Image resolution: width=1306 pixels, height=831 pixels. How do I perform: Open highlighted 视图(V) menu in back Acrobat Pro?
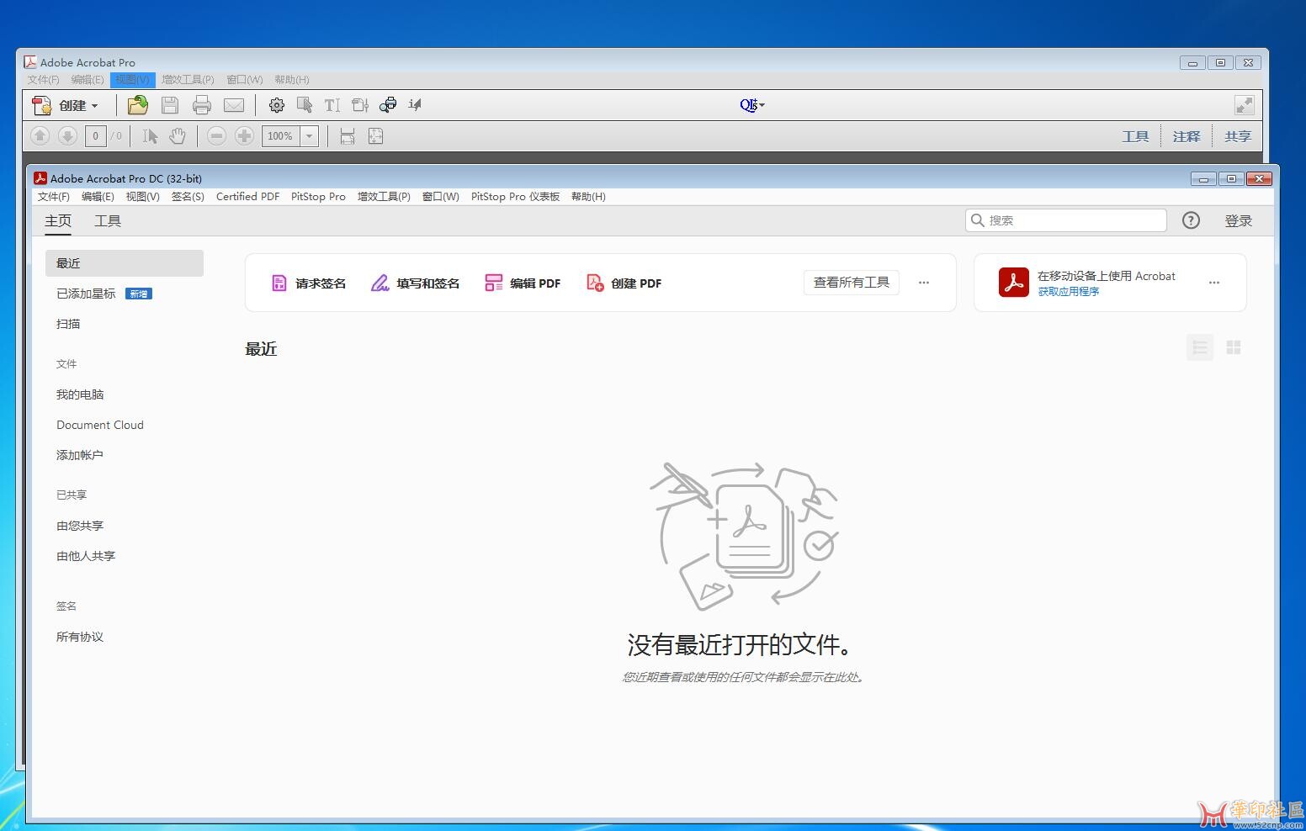(133, 80)
